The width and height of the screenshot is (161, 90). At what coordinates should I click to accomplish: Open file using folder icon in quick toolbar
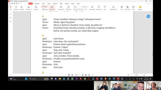click(x=10, y=3)
